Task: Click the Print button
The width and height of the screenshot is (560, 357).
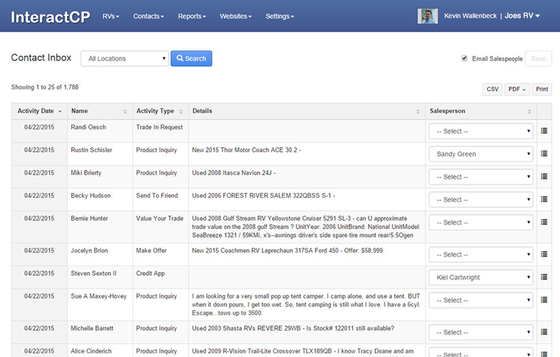Action: point(542,89)
